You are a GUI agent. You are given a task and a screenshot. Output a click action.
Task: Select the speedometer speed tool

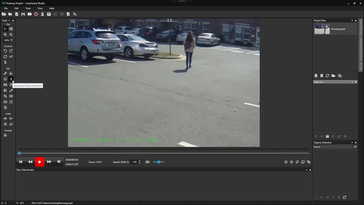5,102
